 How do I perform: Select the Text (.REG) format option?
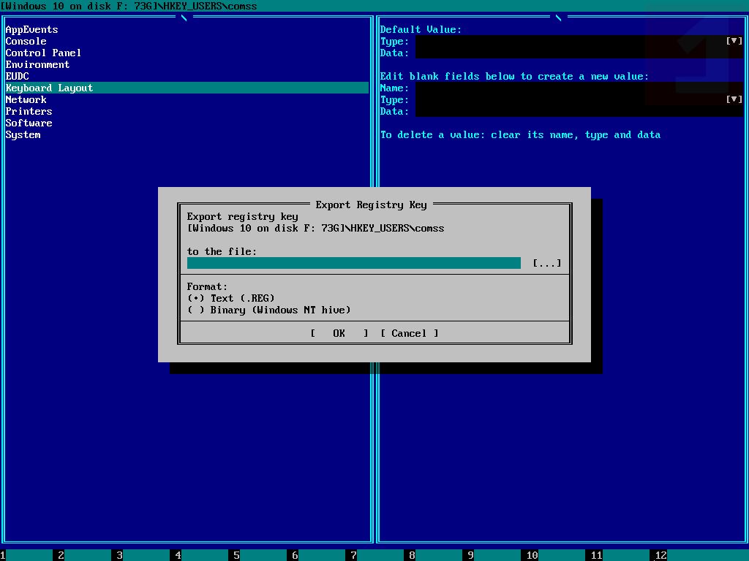pyautogui.click(x=230, y=298)
